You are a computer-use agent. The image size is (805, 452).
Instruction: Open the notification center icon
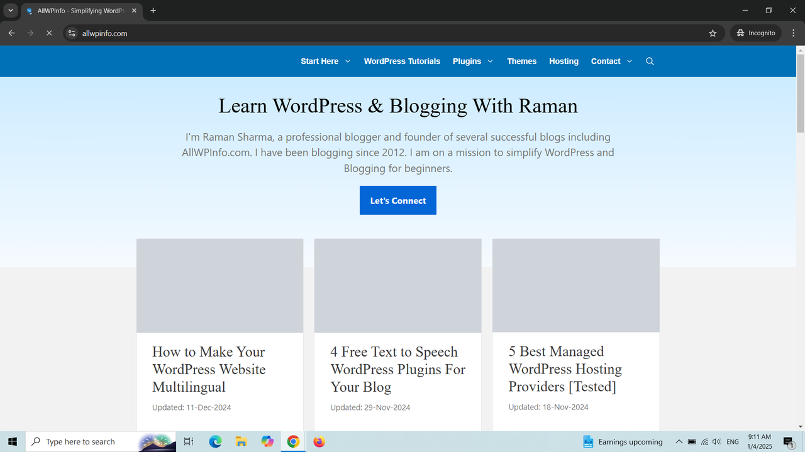pyautogui.click(x=789, y=442)
